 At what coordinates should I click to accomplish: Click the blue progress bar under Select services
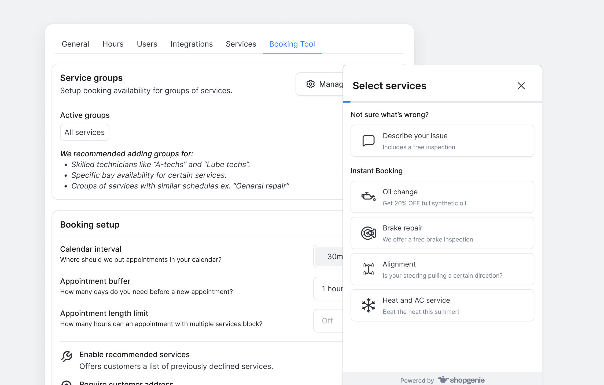coord(347,102)
